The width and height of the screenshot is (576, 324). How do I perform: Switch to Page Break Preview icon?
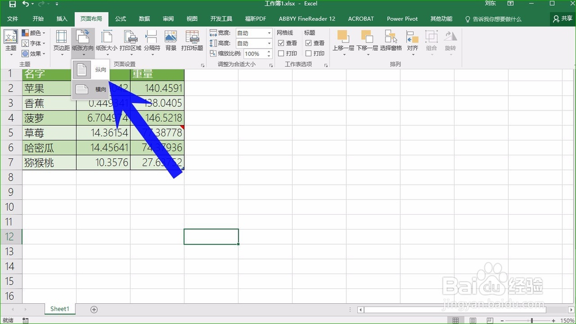click(490, 321)
